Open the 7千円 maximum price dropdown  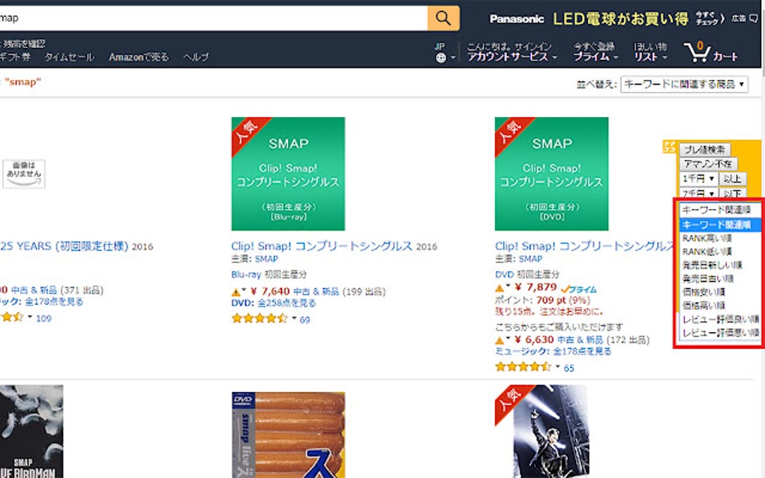(699, 193)
